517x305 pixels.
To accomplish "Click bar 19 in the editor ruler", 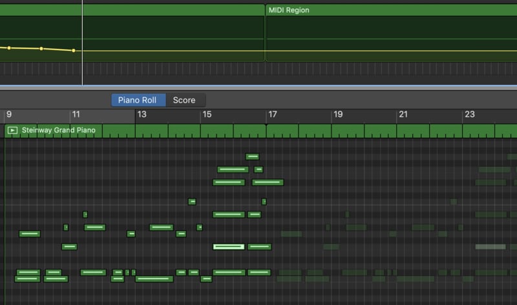I will pyautogui.click(x=338, y=115).
